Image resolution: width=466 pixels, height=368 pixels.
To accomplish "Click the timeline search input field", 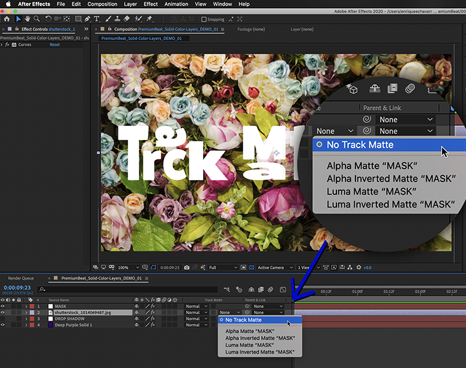I will pos(123,289).
